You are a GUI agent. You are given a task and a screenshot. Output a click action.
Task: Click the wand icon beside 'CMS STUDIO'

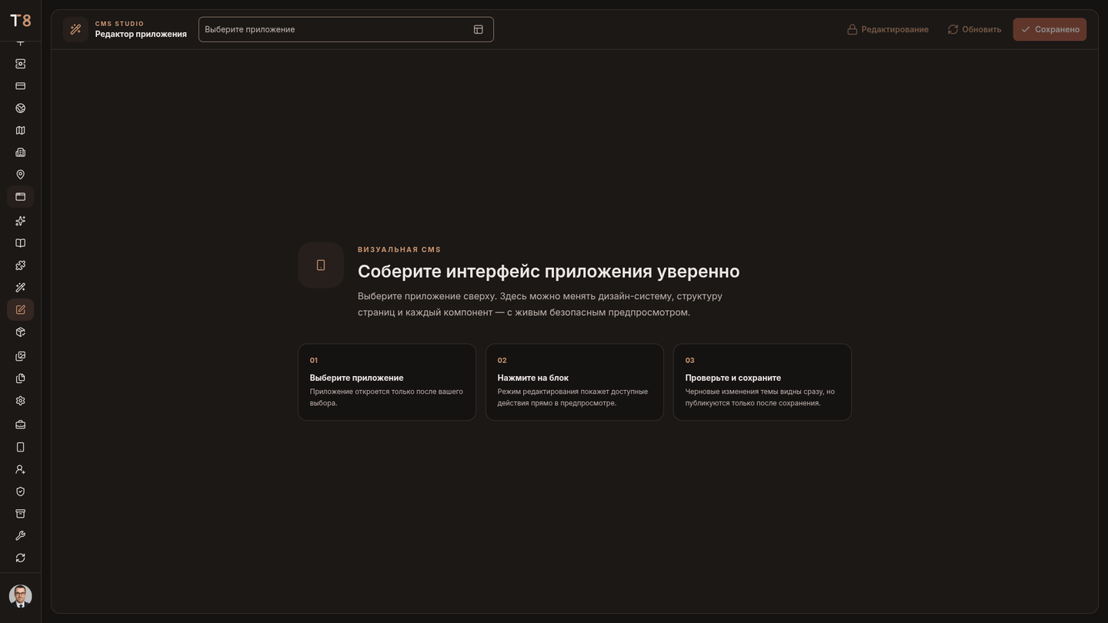click(75, 29)
